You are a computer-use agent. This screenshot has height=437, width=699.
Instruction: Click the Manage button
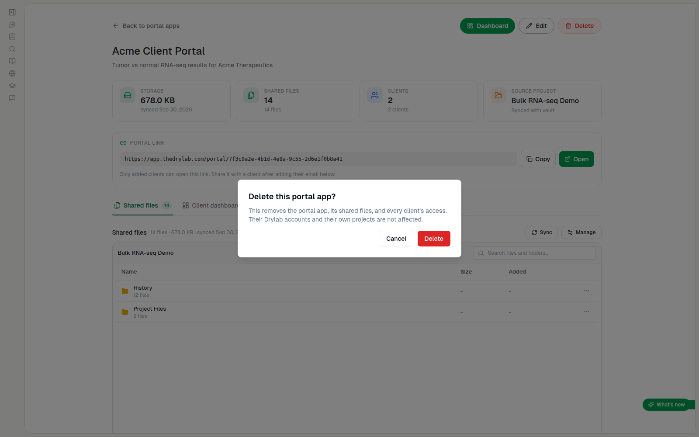click(581, 232)
